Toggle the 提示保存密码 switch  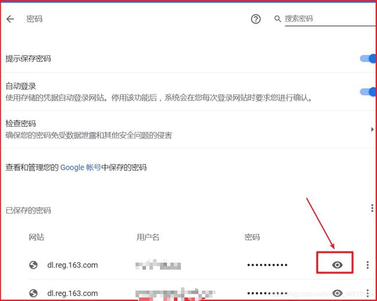(368, 58)
